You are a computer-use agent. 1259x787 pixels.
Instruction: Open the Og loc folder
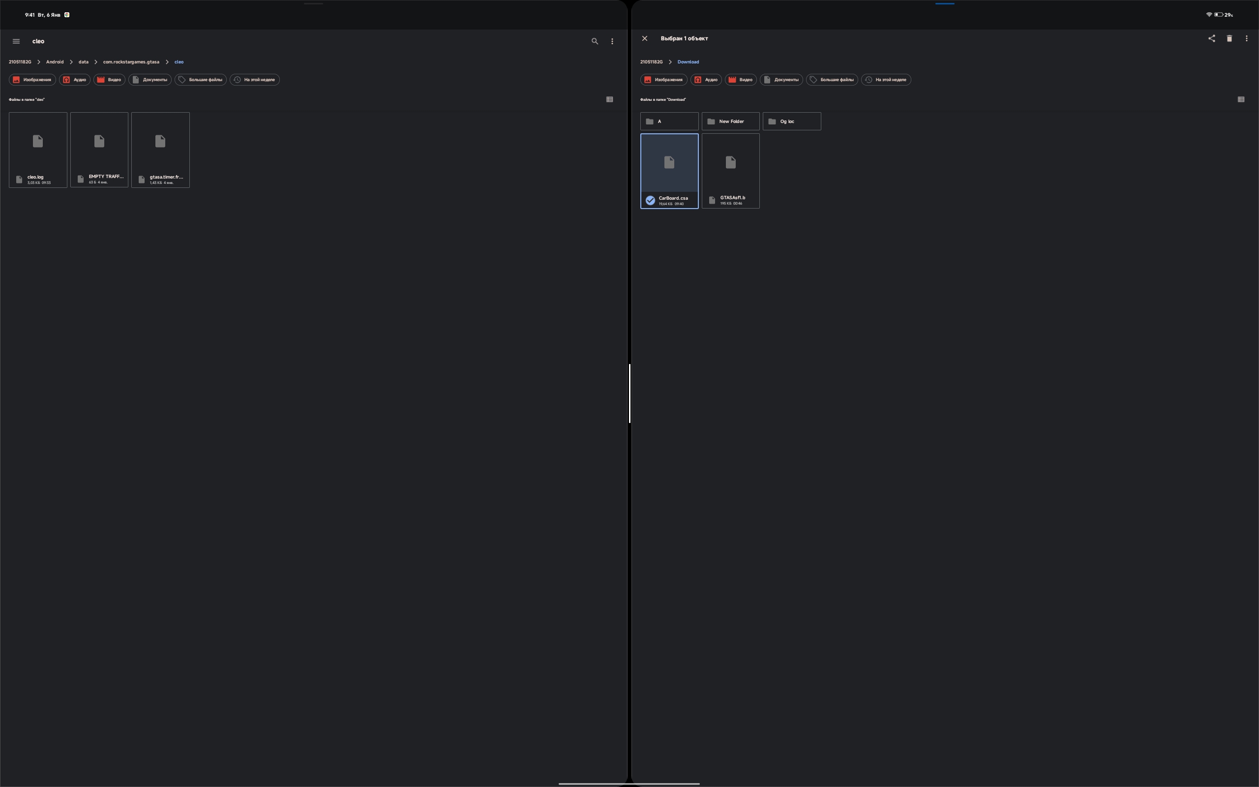(x=791, y=121)
